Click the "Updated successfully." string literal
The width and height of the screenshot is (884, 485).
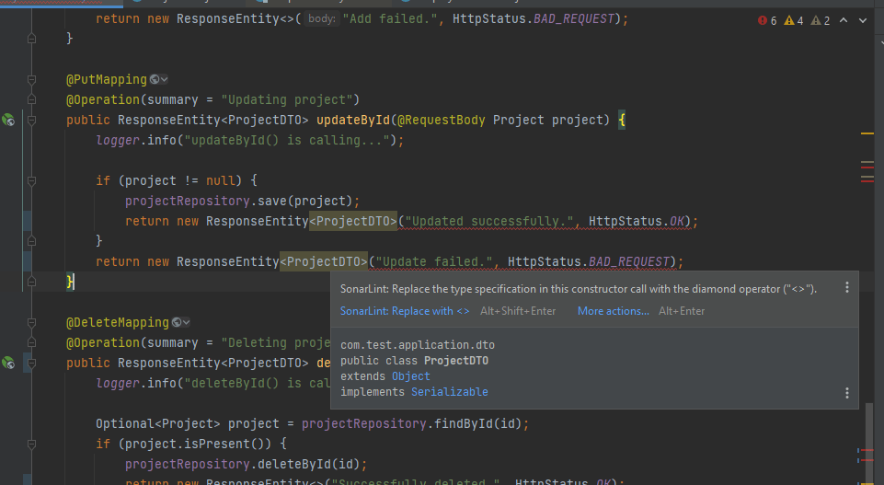(488, 221)
